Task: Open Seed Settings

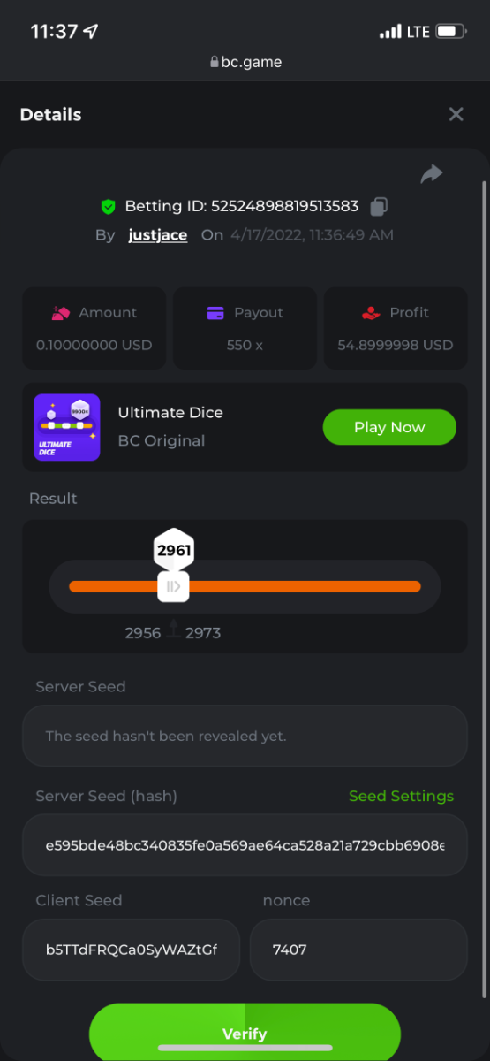Action: pos(401,796)
